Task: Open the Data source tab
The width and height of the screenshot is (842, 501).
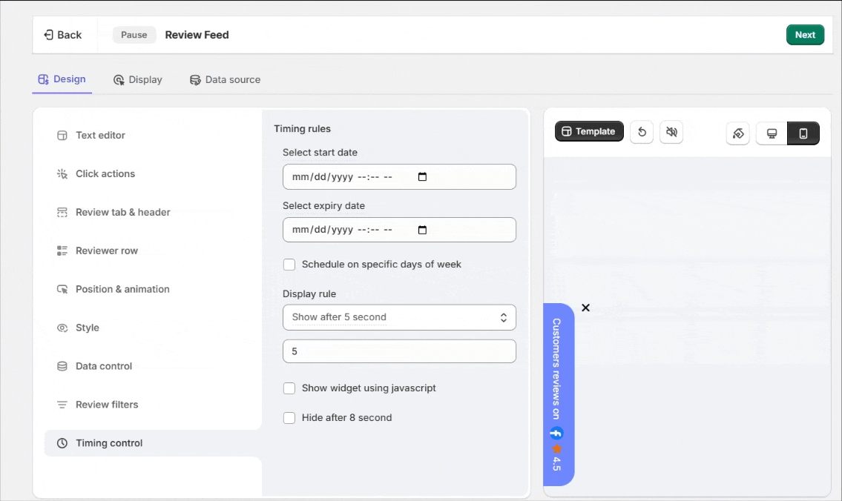Action: click(x=226, y=80)
